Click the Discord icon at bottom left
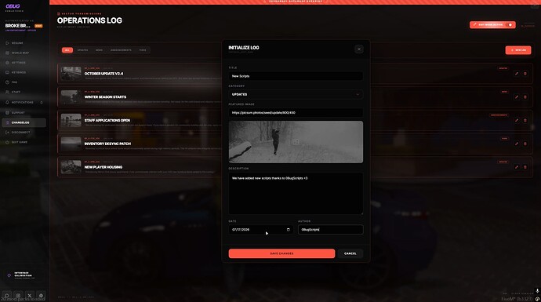The height and width of the screenshot is (302, 541). click(x=6, y=296)
